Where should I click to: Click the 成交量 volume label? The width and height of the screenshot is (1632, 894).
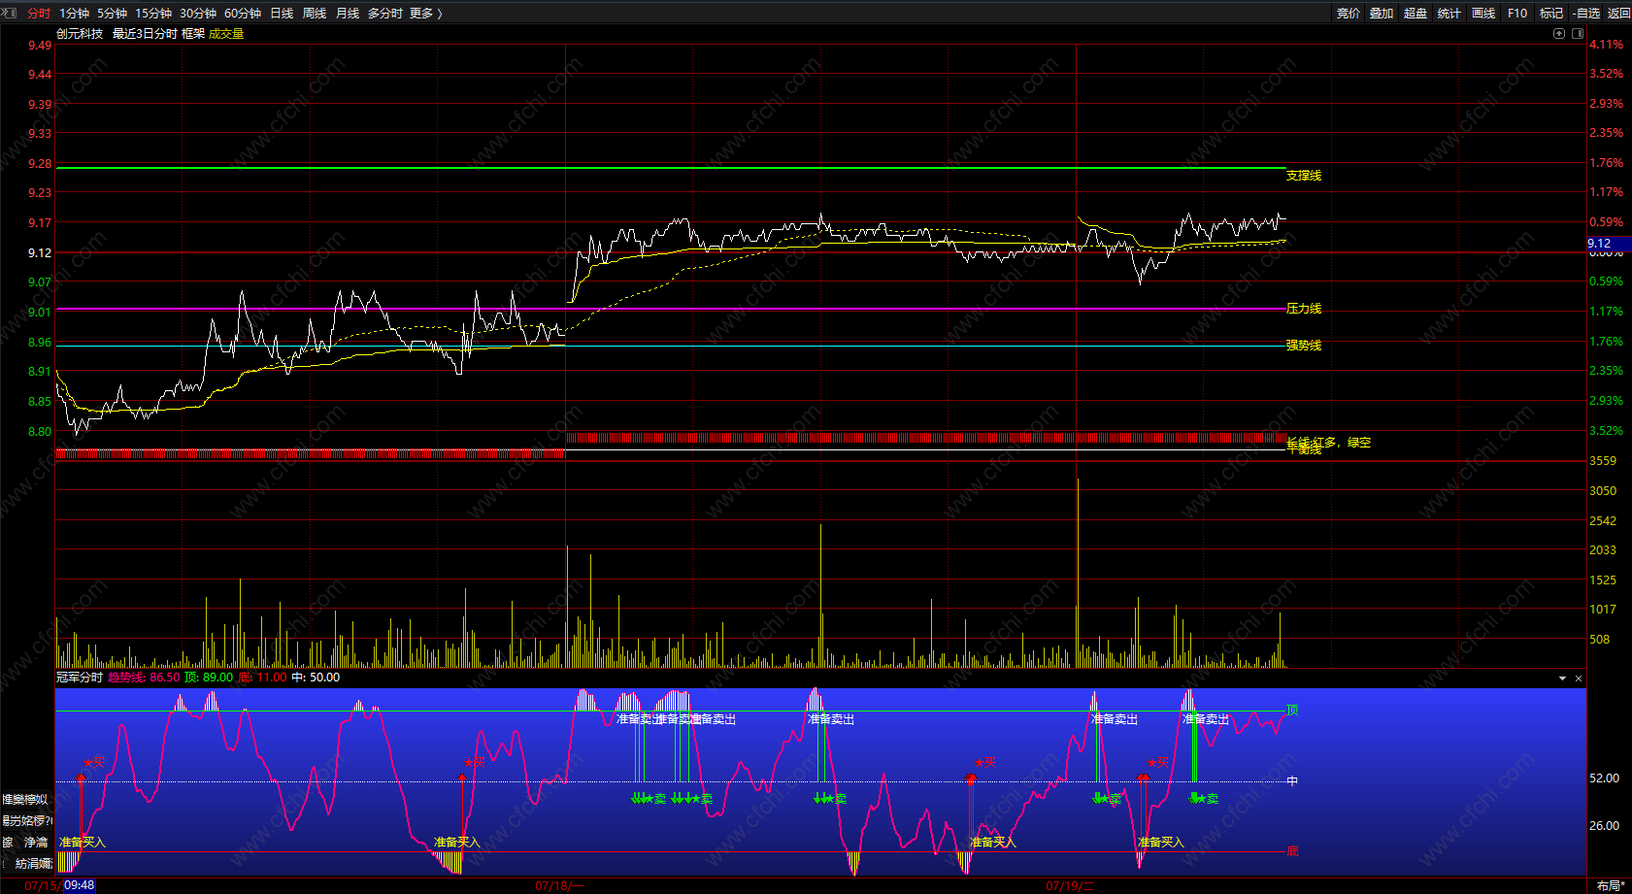226,34
